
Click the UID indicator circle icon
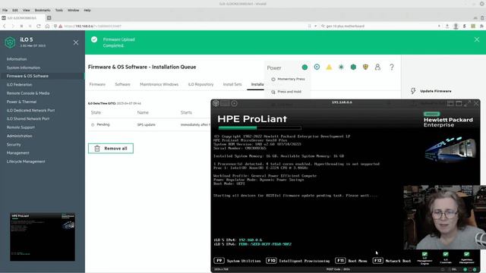(x=317, y=67)
